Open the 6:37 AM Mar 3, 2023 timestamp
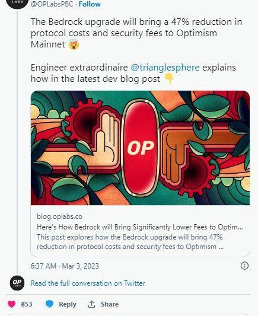The width and height of the screenshot is (258, 316). (x=65, y=266)
